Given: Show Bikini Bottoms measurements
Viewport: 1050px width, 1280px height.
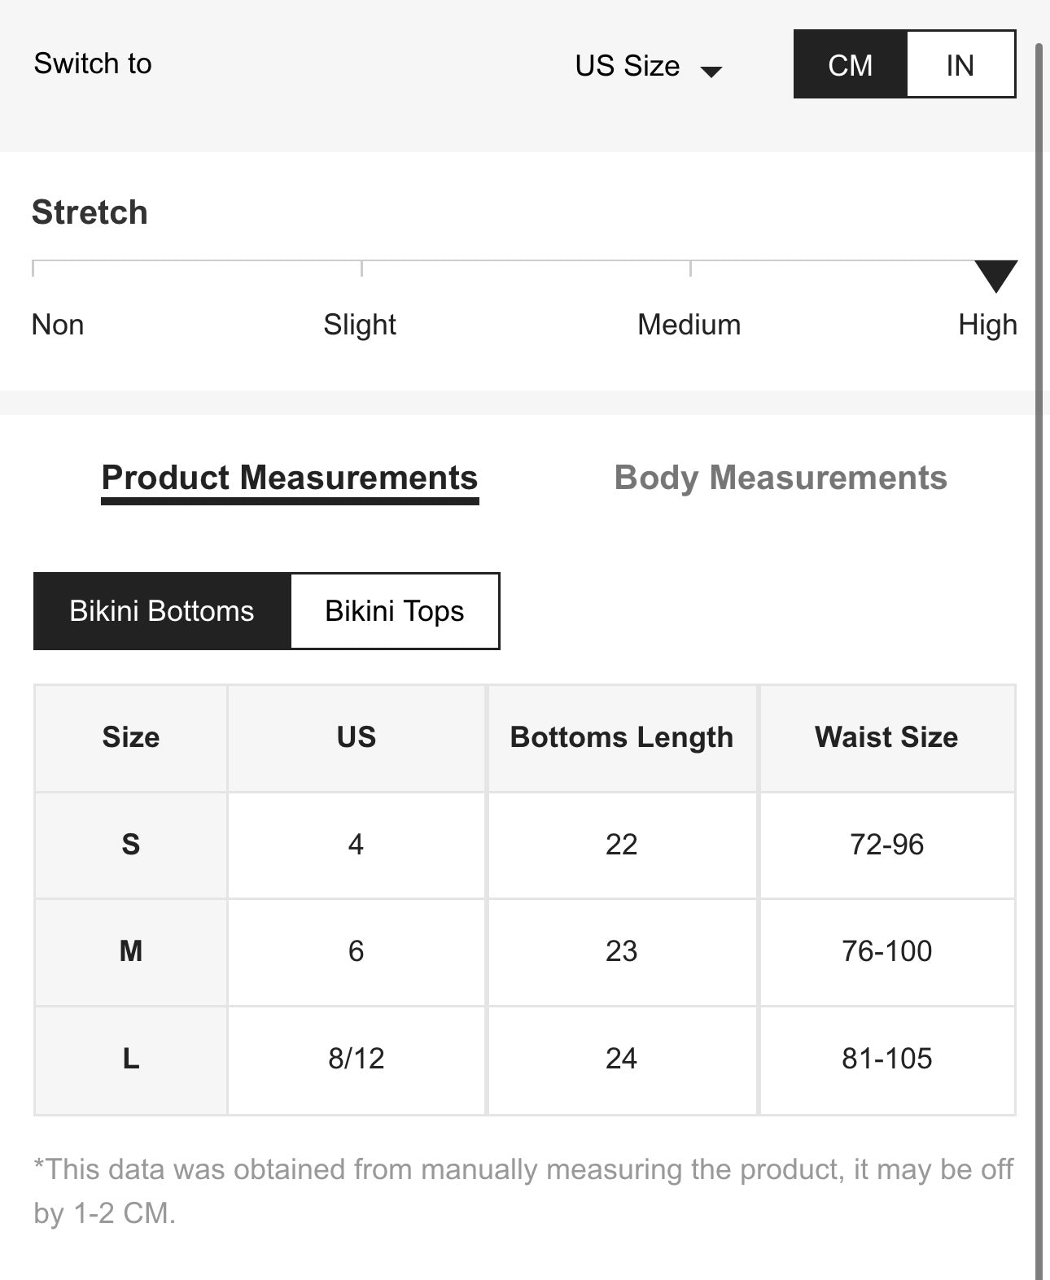Looking at the screenshot, I should (162, 611).
